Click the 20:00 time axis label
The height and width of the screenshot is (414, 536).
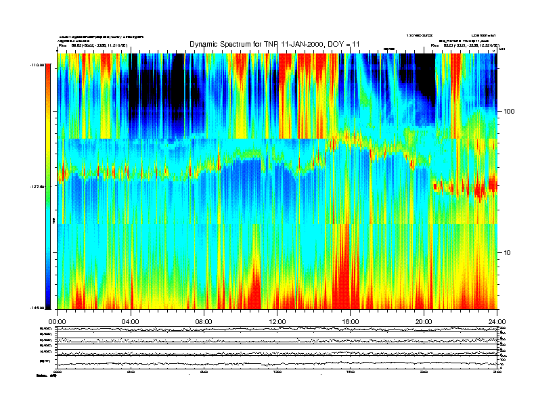[x=424, y=321]
